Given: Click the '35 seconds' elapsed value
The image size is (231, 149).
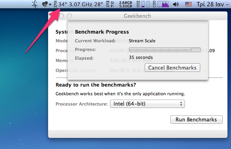Looking at the screenshot, I should coord(141,57).
